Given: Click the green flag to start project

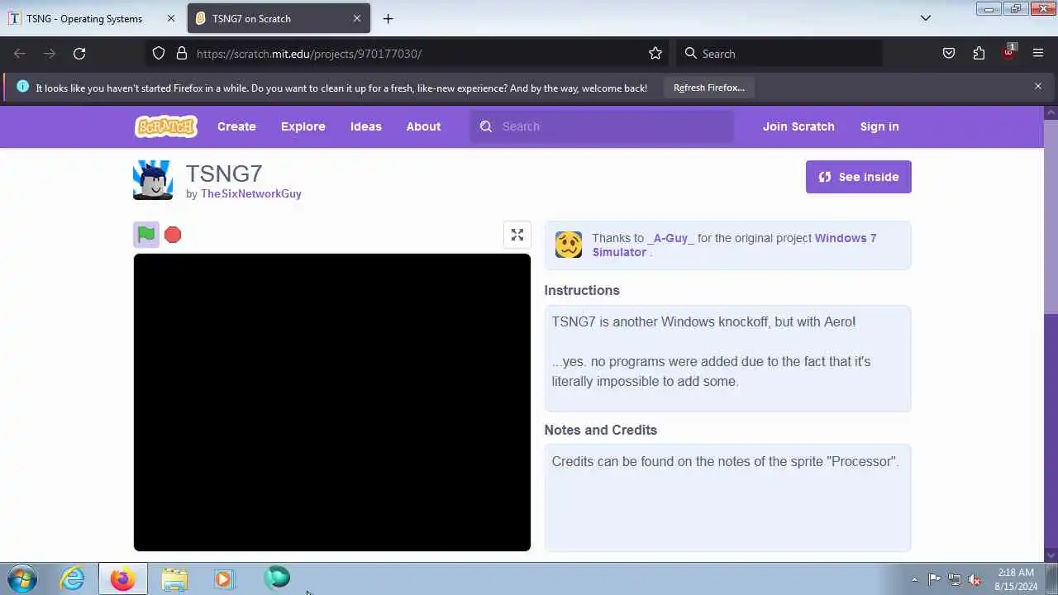Looking at the screenshot, I should click(146, 235).
